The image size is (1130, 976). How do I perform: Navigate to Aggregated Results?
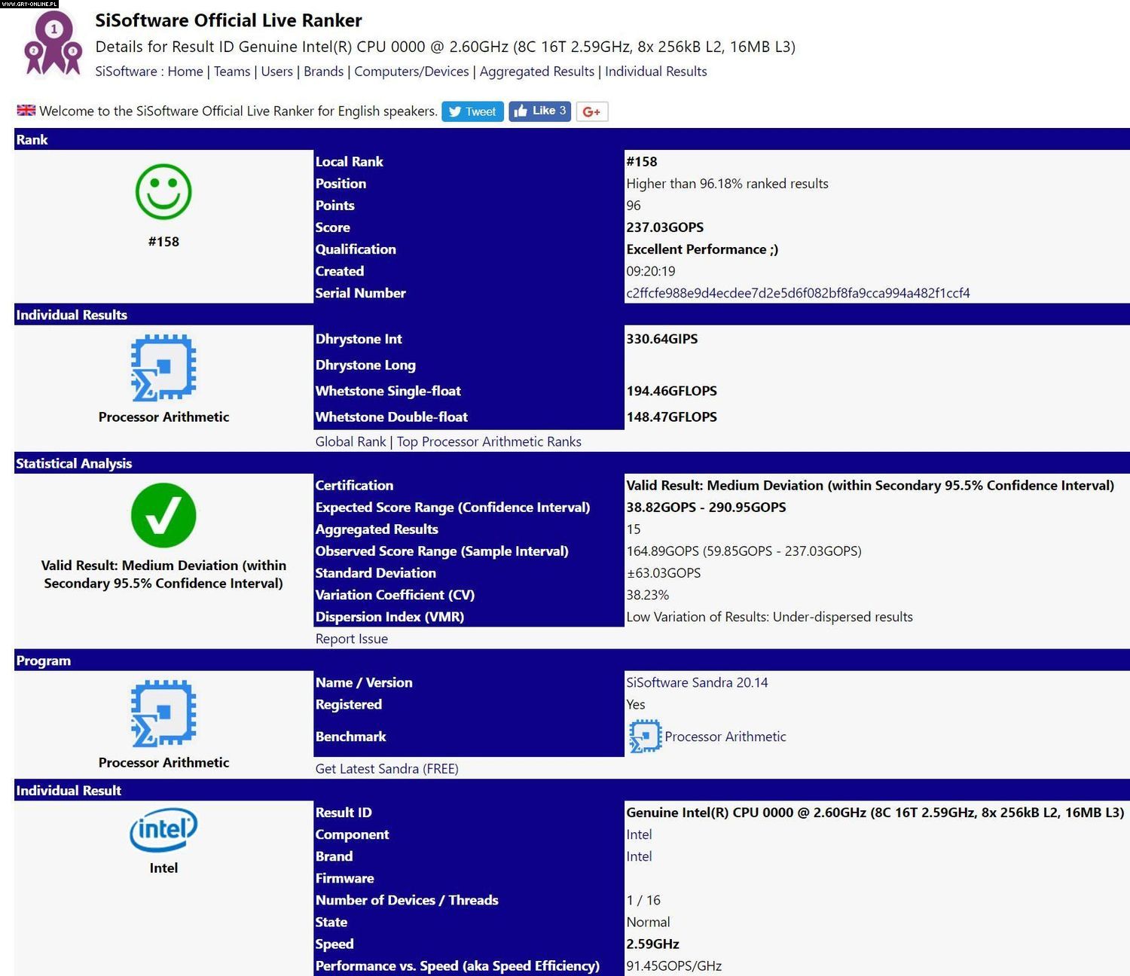[537, 72]
